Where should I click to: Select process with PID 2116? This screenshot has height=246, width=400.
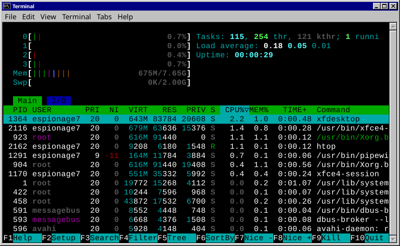[x=196, y=128]
